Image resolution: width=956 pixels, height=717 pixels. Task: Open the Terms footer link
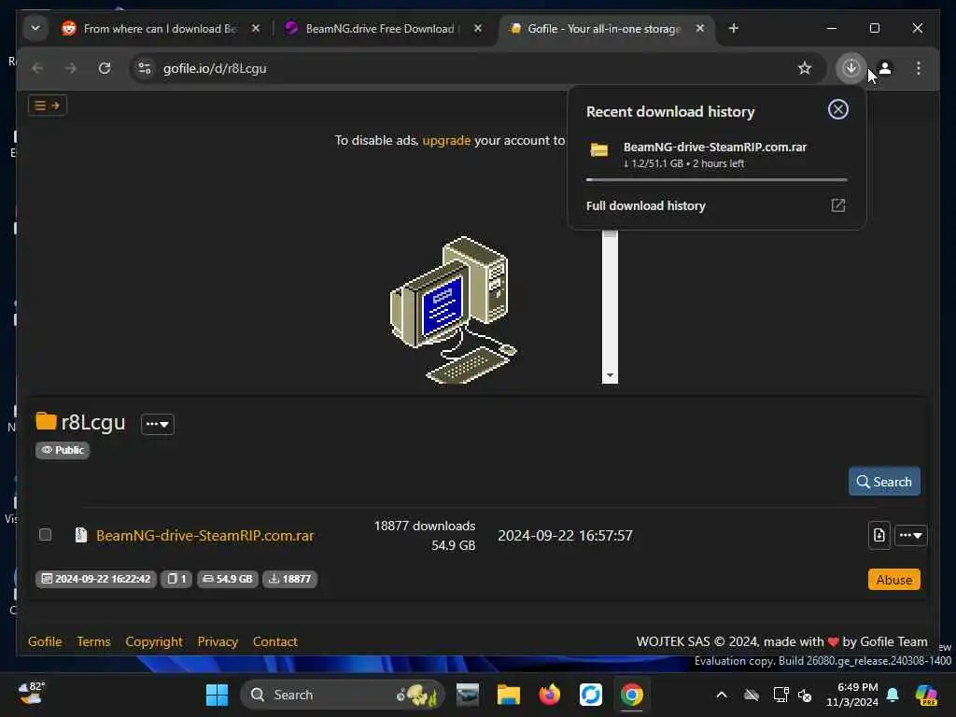pyautogui.click(x=94, y=641)
